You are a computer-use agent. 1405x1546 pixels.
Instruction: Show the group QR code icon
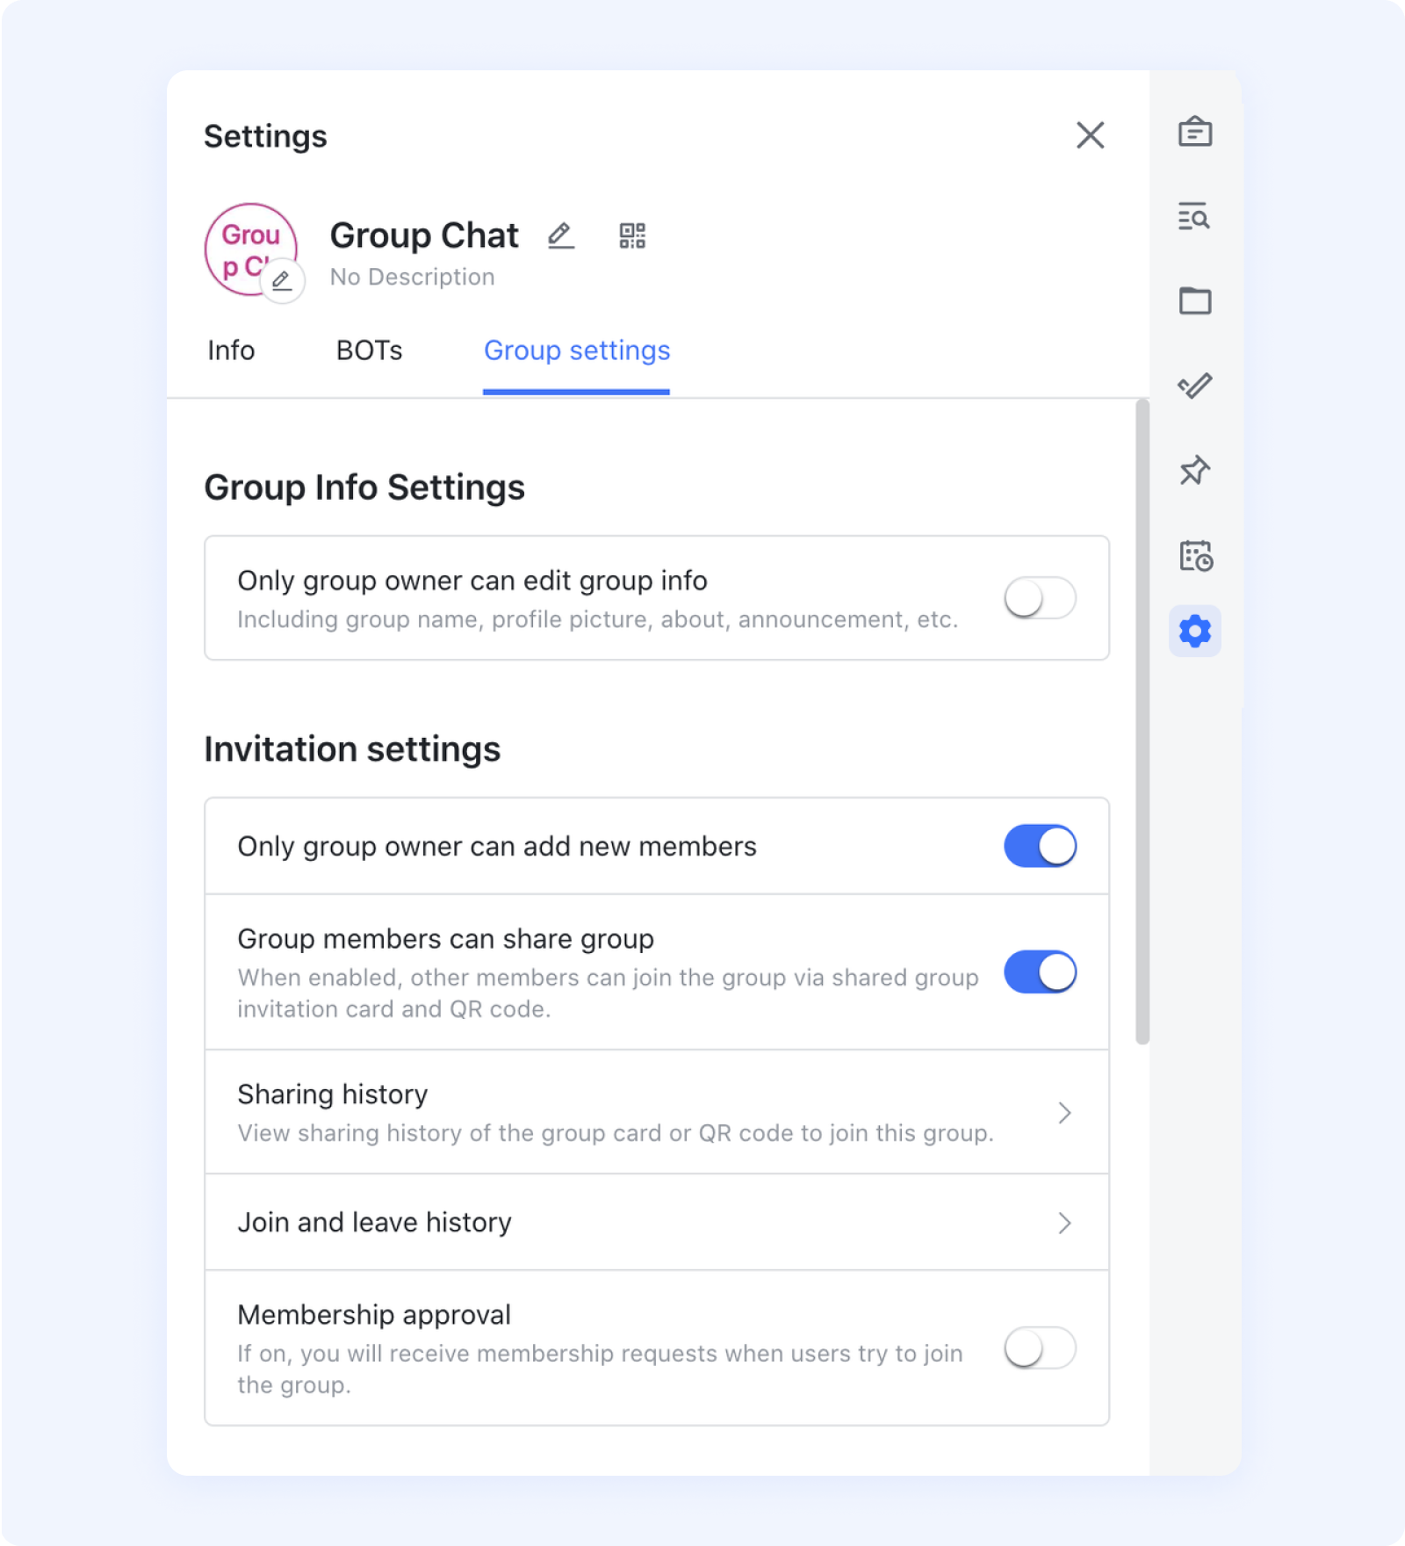[632, 235]
